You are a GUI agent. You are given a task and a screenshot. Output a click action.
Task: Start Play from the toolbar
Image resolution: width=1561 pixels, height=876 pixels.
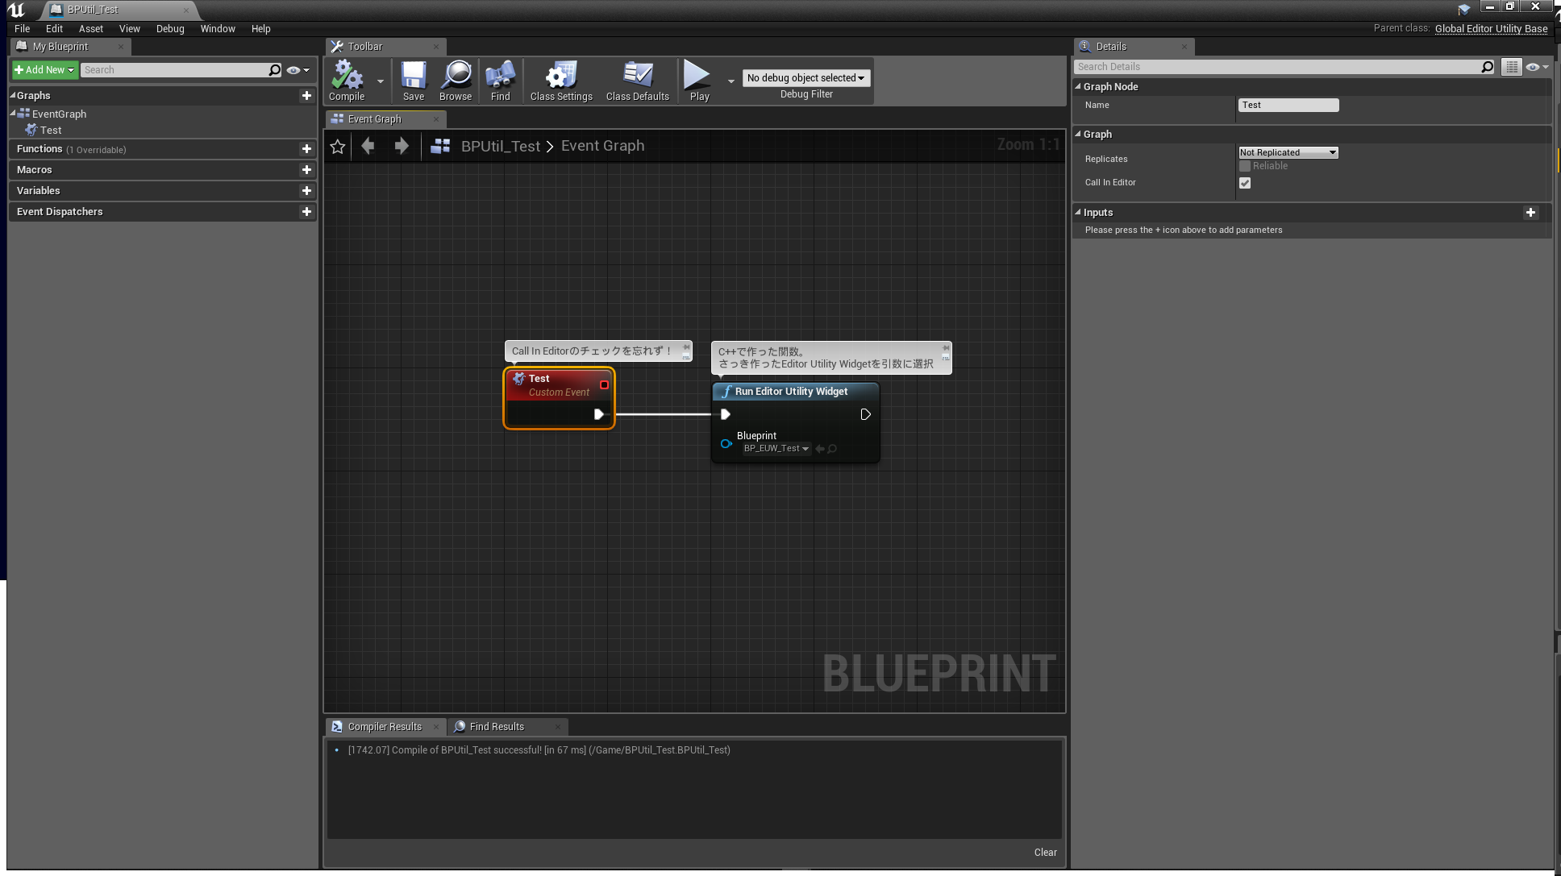[699, 80]
